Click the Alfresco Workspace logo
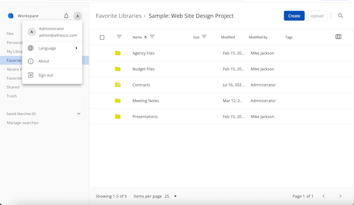The image size is (354, 205). tap(10, 16)
